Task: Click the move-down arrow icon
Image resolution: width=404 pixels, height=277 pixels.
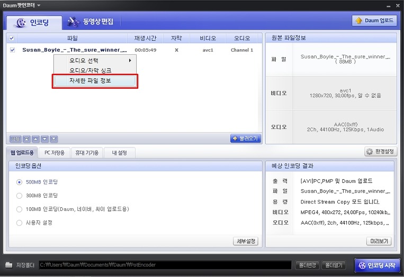Action: click(x=44, y=139)
